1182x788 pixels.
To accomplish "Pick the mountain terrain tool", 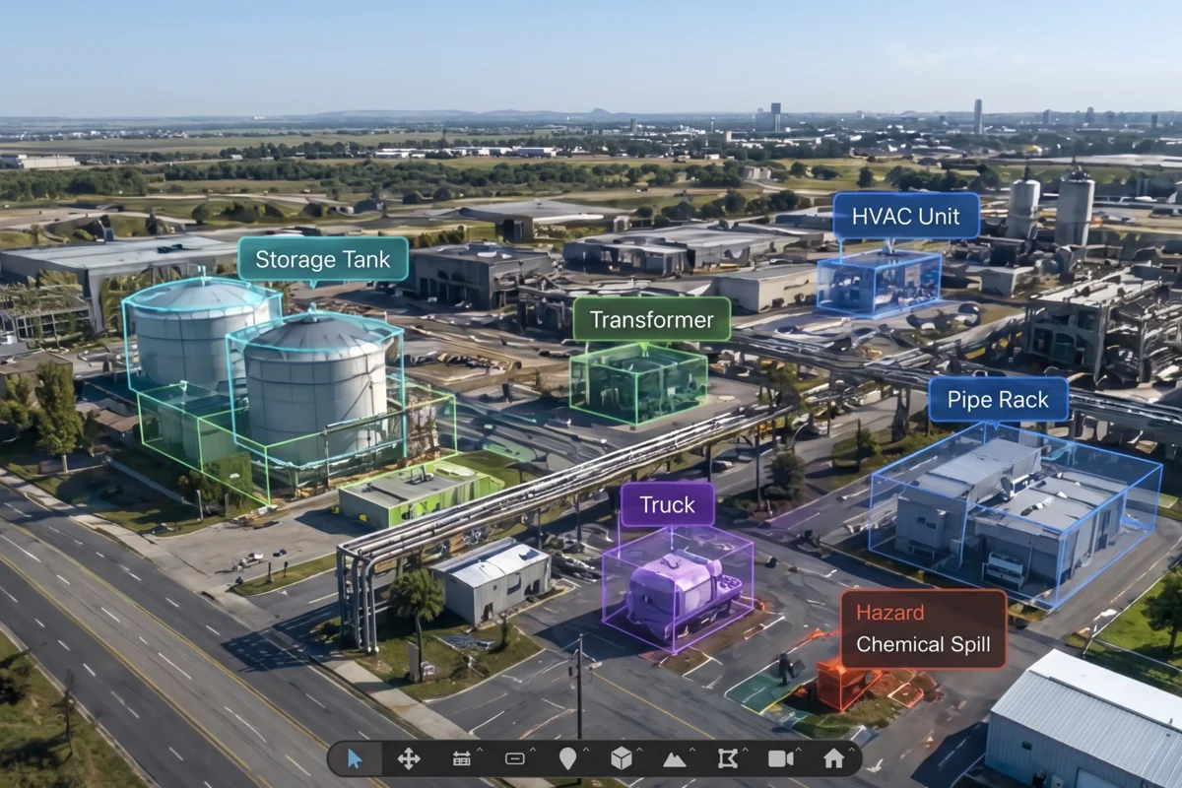I will [675, 759].
